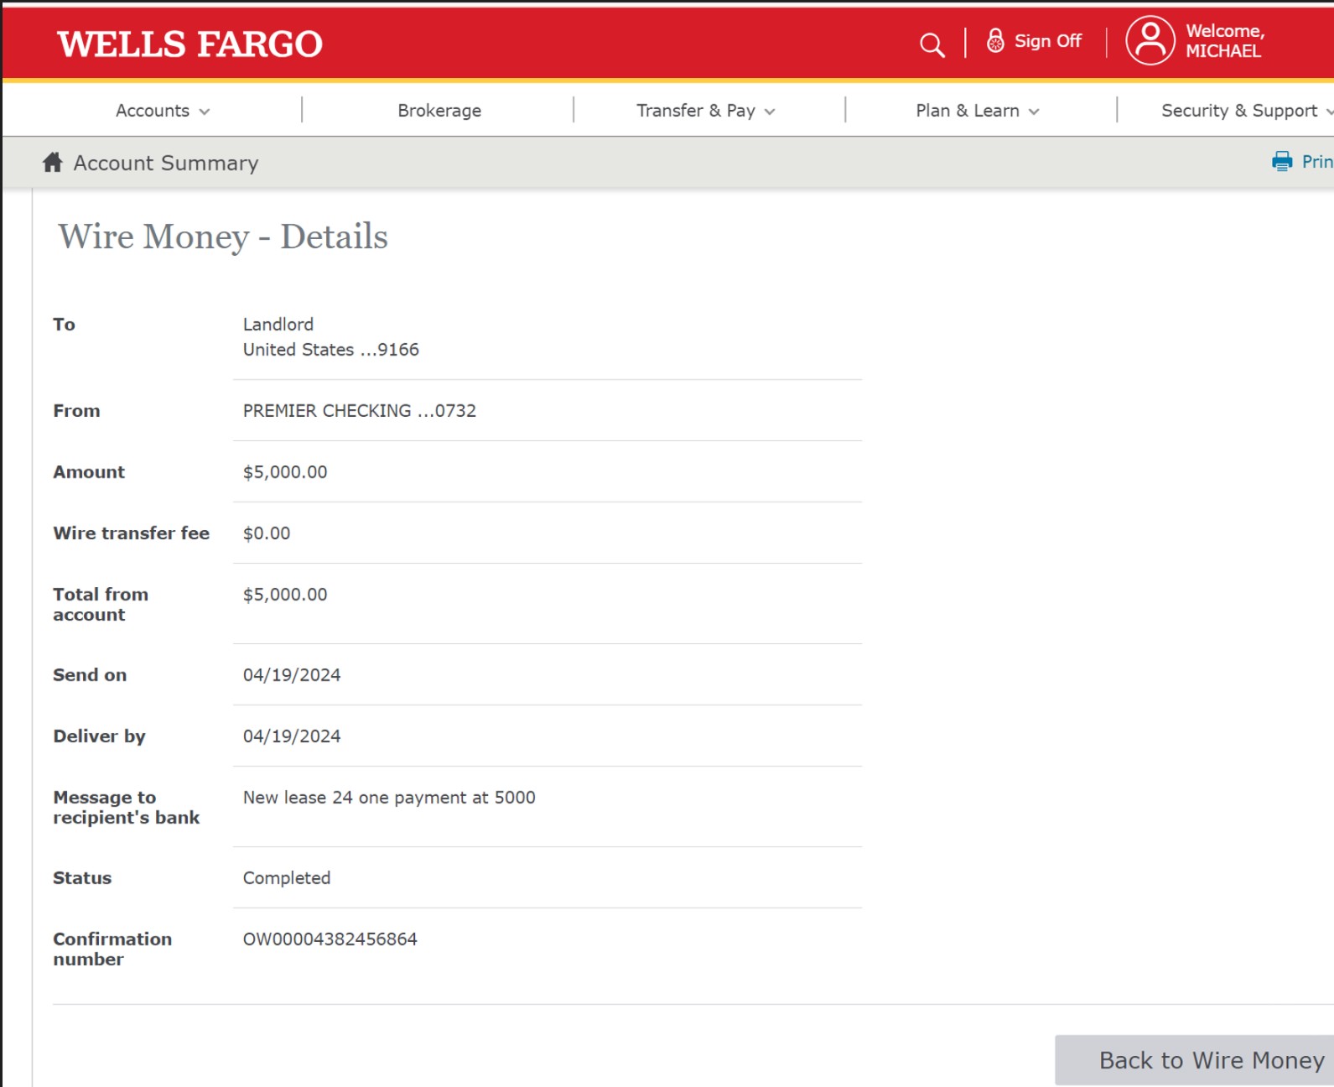This screenshot has width=1334, height=1087.
Task: Click the printer icon
Action: (1282, 162)
